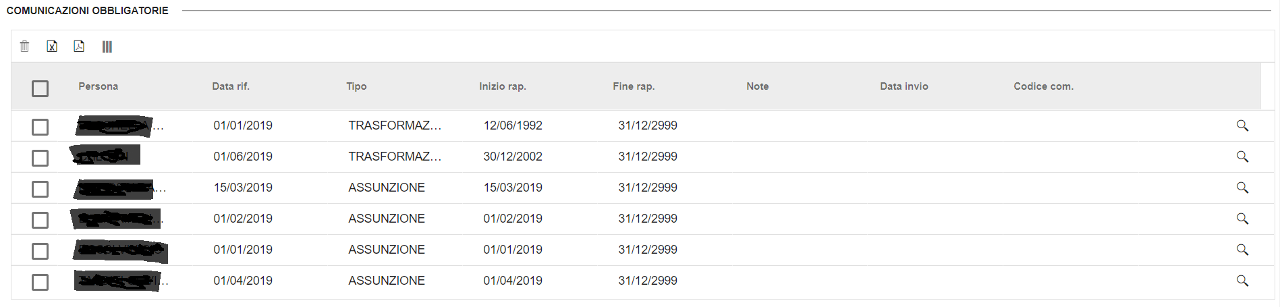
Task: Sort by the Data rif. column header
Action: coord(231,86)
